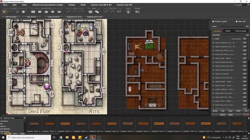Hide the object Crib.png layer
The image size is (250, 140).
click(214, 74)
